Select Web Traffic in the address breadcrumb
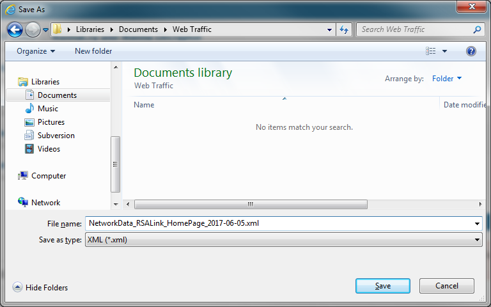 [192, 29]
